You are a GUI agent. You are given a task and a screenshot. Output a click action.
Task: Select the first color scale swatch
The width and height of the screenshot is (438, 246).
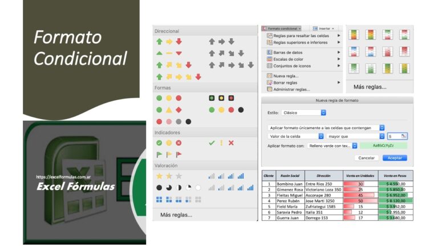[x=353, y=35]
